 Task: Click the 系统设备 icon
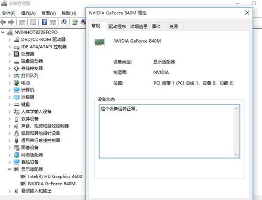(17, 162)
